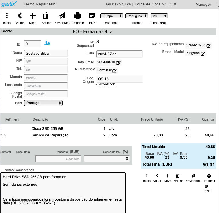The height and width of the screenshot is (213, 219).
Task: Click bottom Imprimir printer icon
Action: tap(209, 176)
